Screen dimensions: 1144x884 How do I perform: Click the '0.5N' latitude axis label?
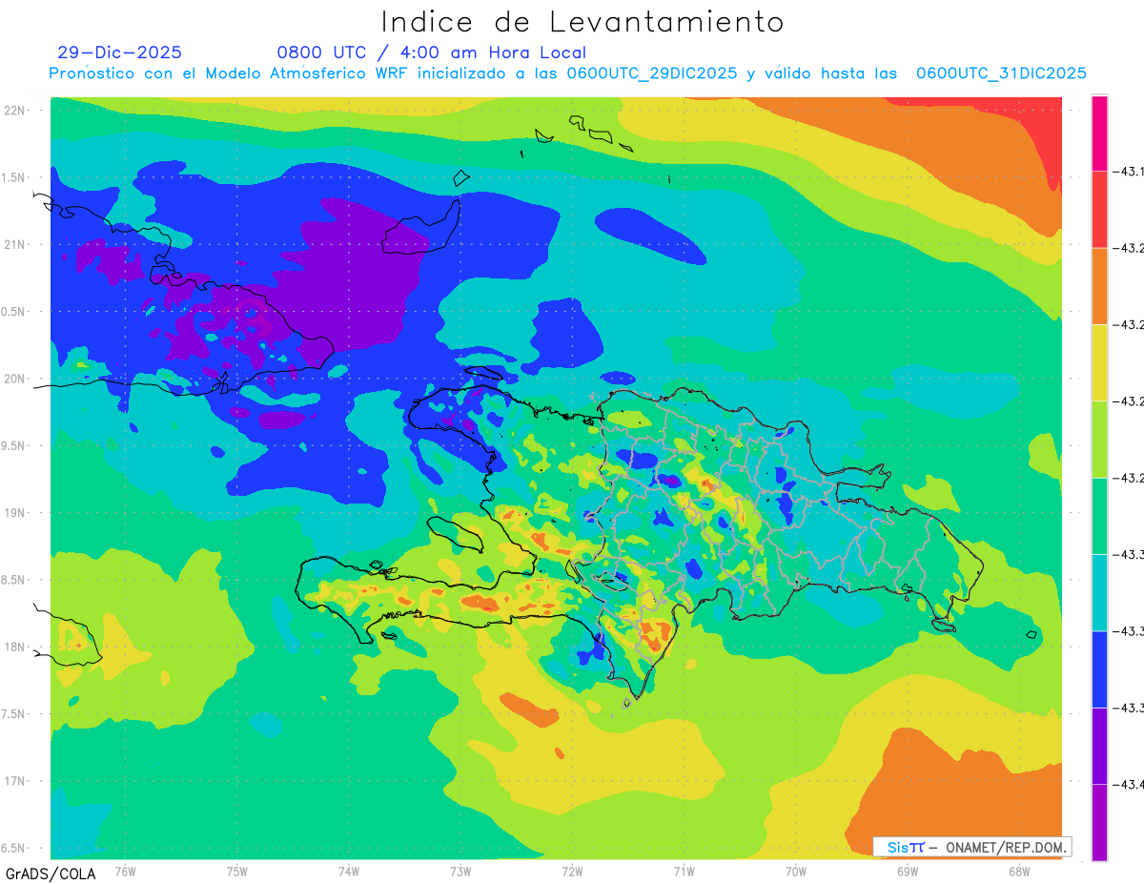point(14,312)
